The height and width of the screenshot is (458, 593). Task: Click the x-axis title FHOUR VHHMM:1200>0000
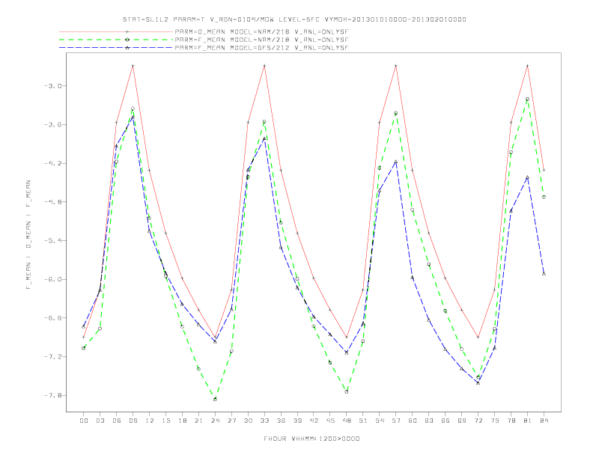(x=311, y=439)
